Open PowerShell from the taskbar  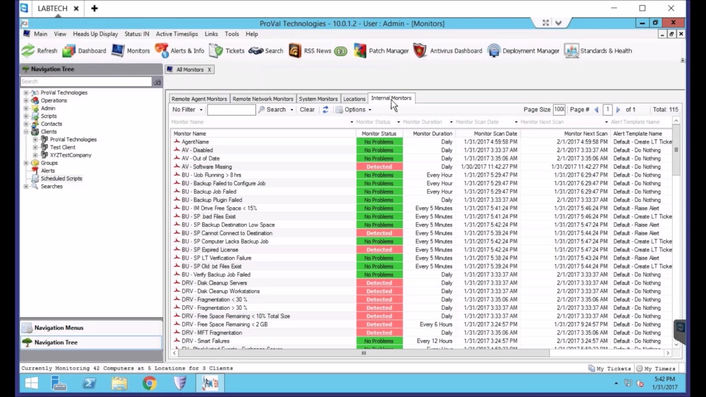(x=89, y=383)
